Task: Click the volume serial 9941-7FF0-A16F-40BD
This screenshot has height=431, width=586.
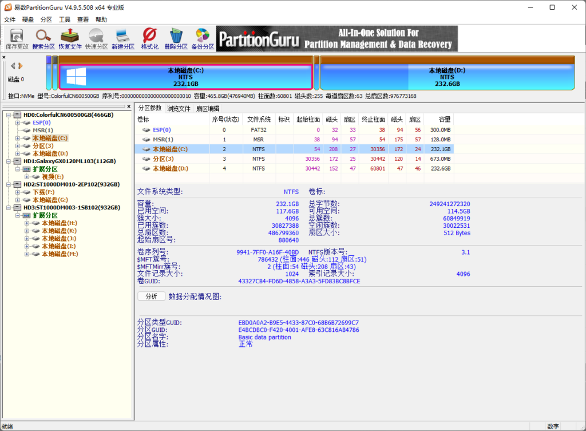Action: click(x=268, y=252)
